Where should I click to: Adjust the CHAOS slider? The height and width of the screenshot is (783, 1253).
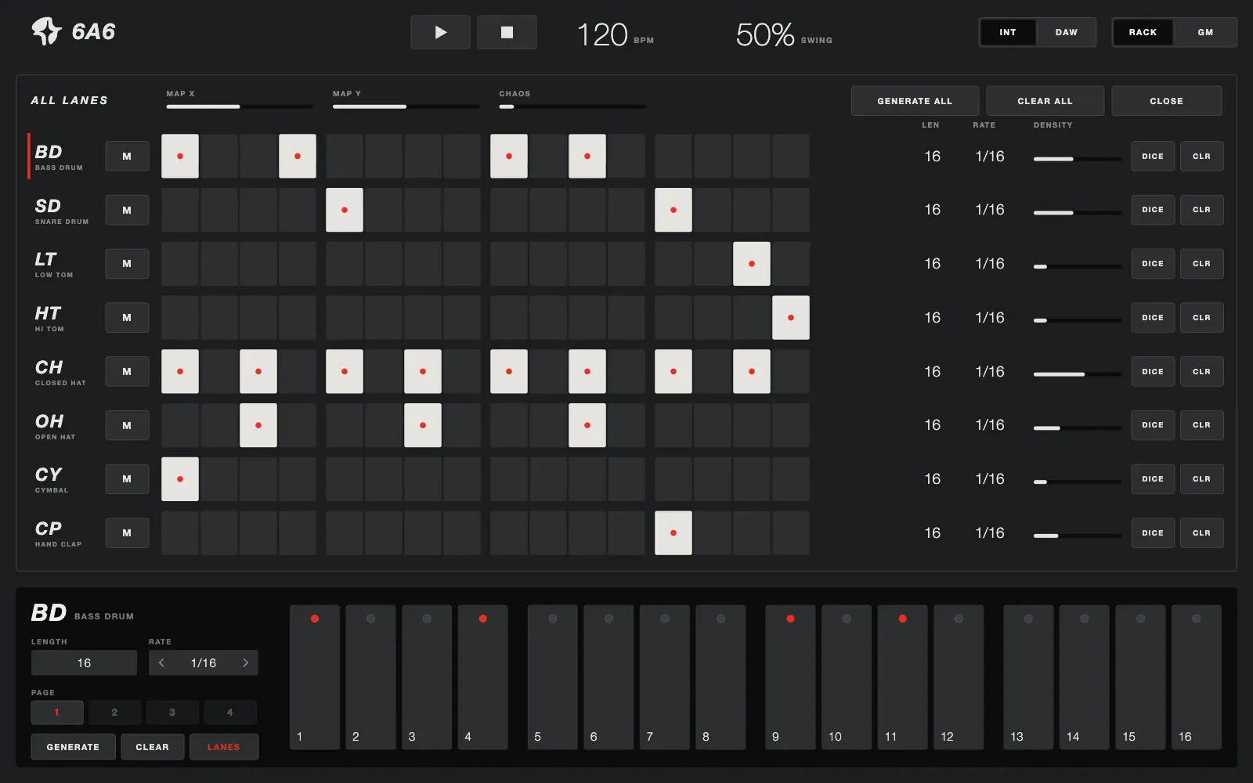(572, 106)
